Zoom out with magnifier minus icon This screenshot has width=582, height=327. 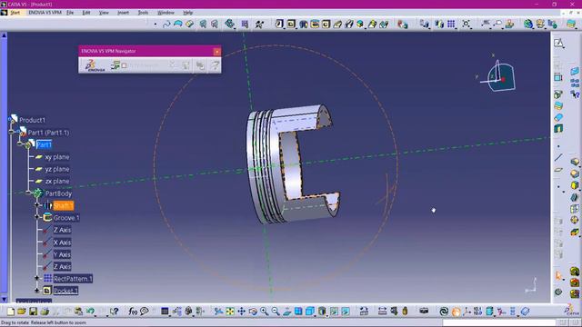click(276, 312)
